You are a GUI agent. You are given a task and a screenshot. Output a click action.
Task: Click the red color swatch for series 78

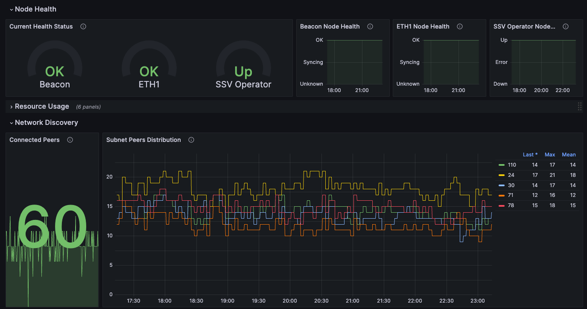click(x=502, y=206)
